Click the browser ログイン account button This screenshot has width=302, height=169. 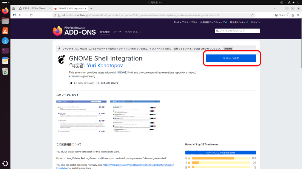[x=281, y=15]
